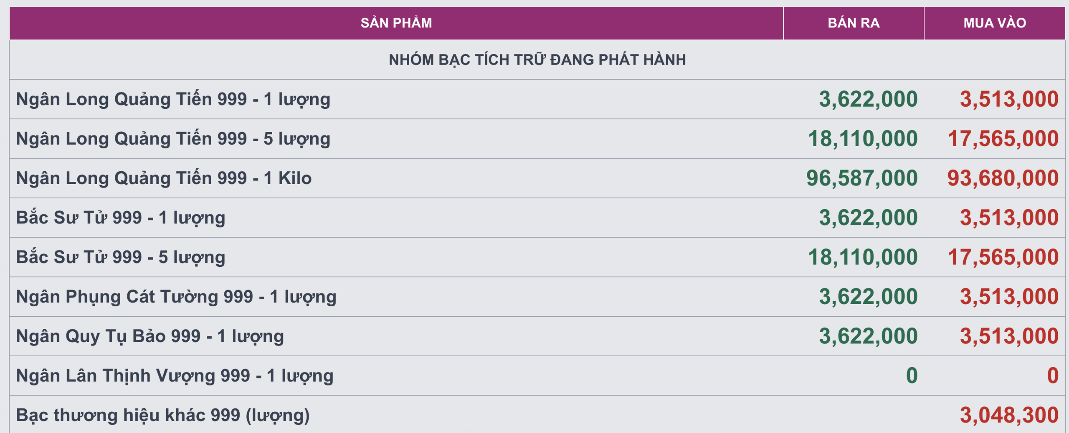Click the SẢN PHẨM column header
Screen dimensions: 1069x433
(396, 23)
